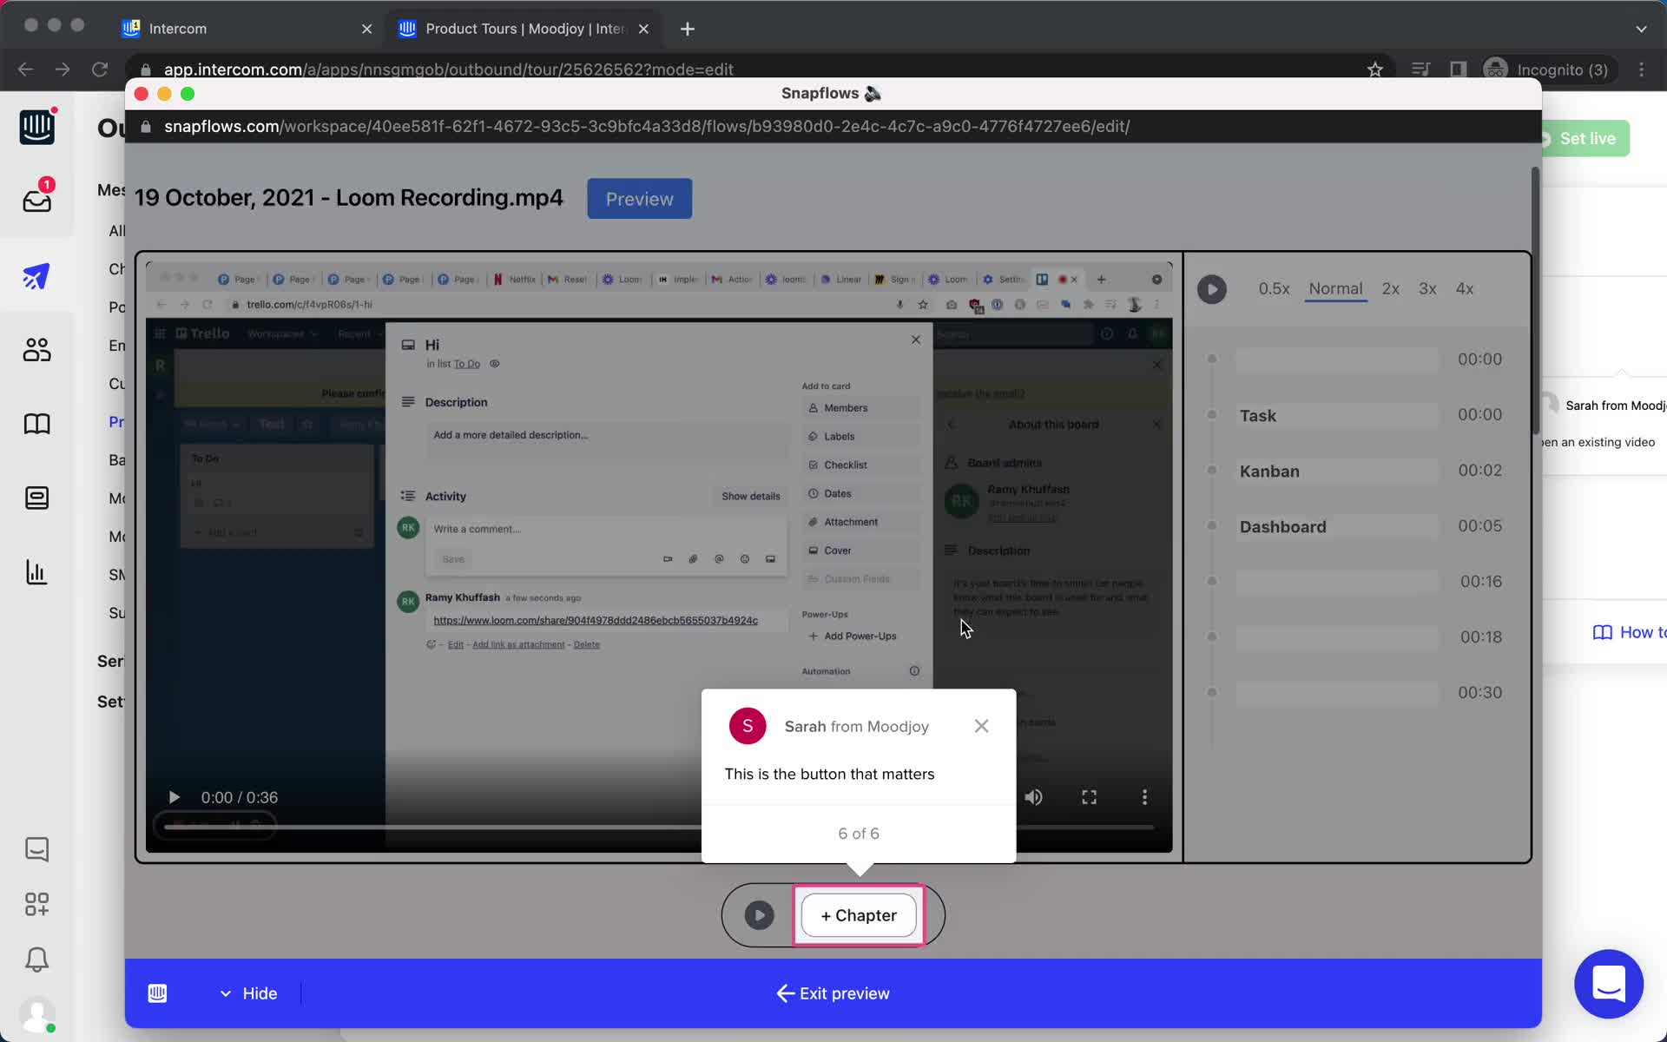Select 0.5x playback speed
This screenshot has height=1042, width=1667.
(1274, 289)
